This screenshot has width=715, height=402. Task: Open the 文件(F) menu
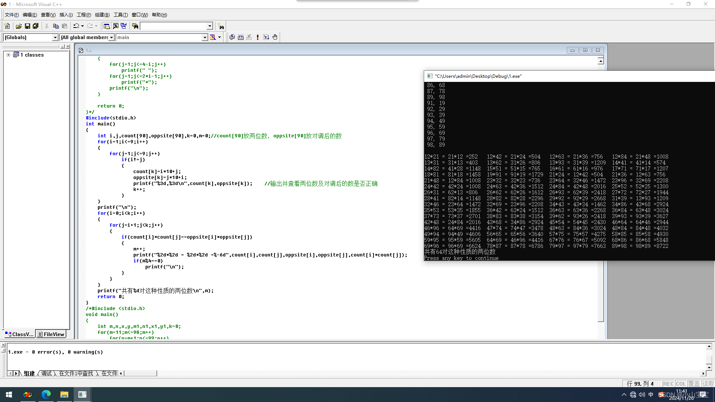click(x=12, y=15)
